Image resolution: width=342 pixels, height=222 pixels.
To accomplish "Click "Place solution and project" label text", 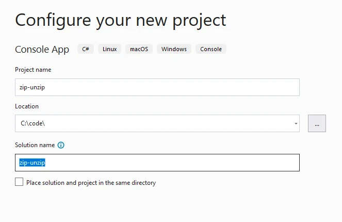I will (x=91, y=183).
